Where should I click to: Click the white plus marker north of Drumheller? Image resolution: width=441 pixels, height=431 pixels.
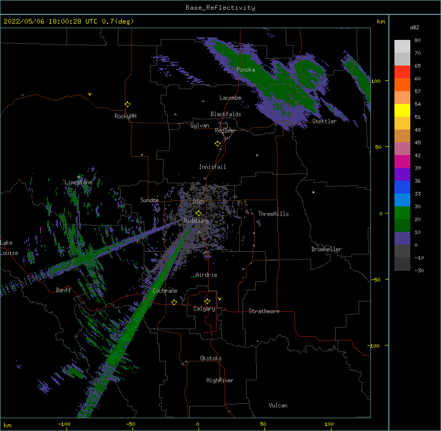coord(313,192)
